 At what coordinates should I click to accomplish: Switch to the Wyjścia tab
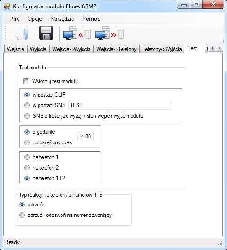[38, 49]
